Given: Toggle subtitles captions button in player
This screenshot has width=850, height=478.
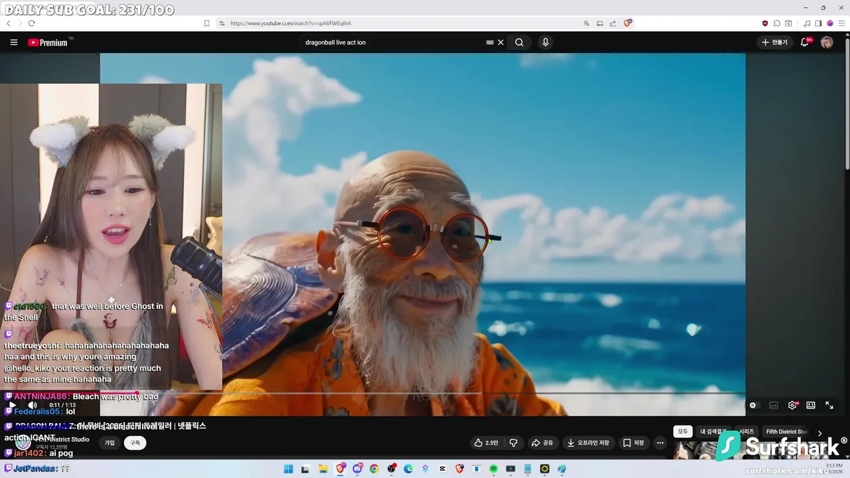Looking at the screenshot, I should [x=774, y=405].
